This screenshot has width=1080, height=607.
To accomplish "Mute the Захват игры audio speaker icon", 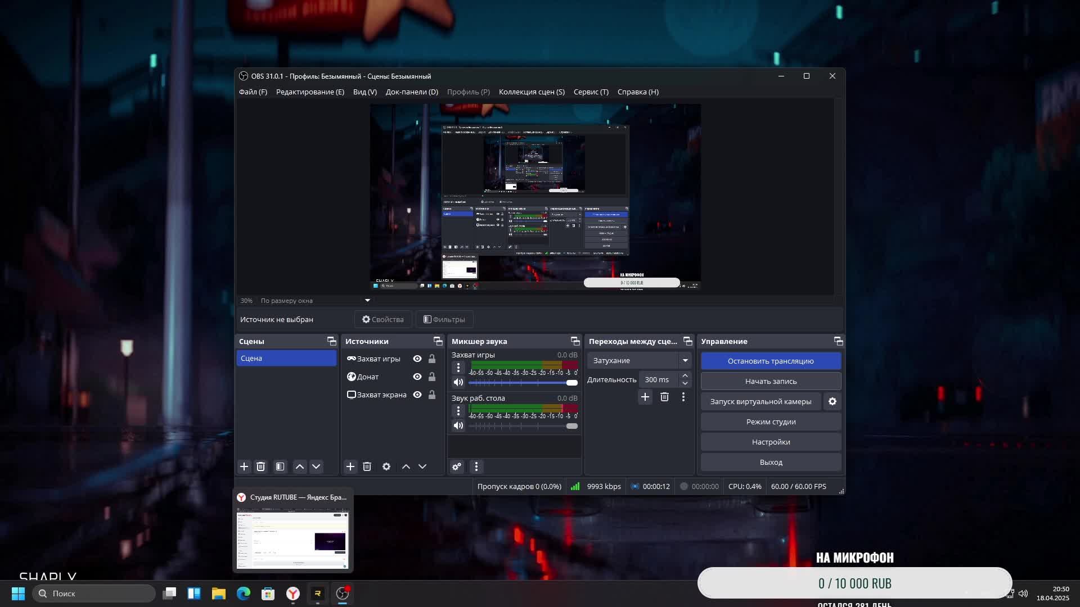I will click(x=458, y=383).
